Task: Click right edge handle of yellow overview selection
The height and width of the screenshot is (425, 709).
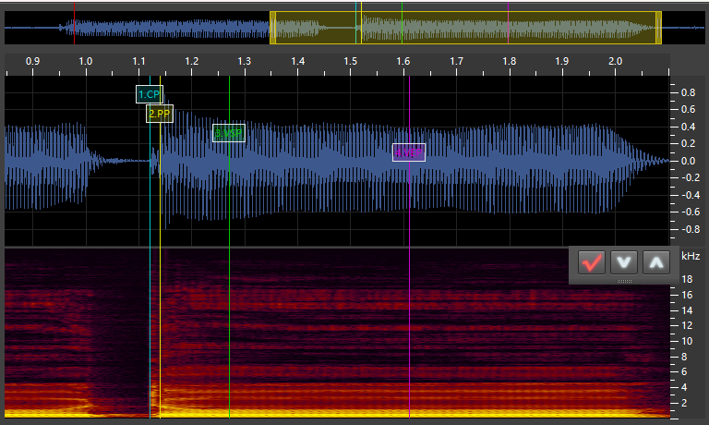Action: 658,28
